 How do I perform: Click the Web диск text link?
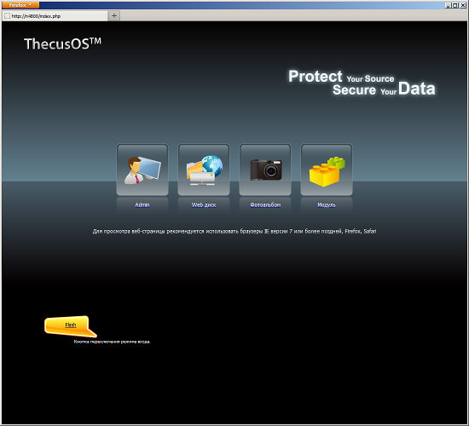(204, 204)
